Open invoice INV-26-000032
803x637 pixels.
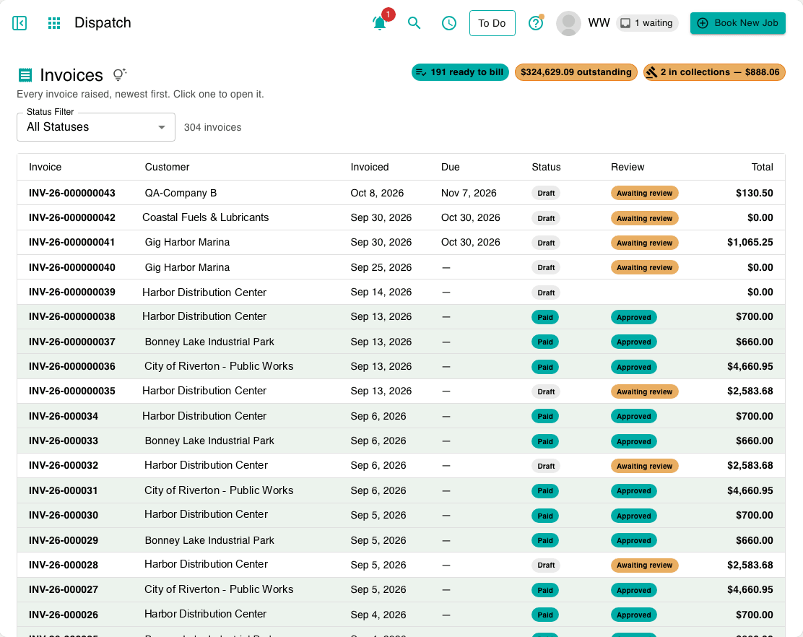[x=401, y=465]
